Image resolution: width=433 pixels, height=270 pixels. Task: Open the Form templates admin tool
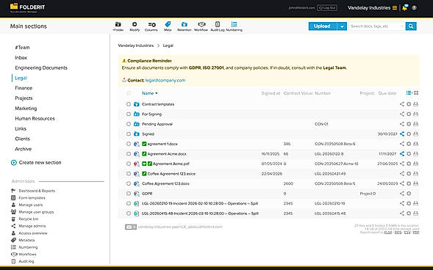[32, 198]
